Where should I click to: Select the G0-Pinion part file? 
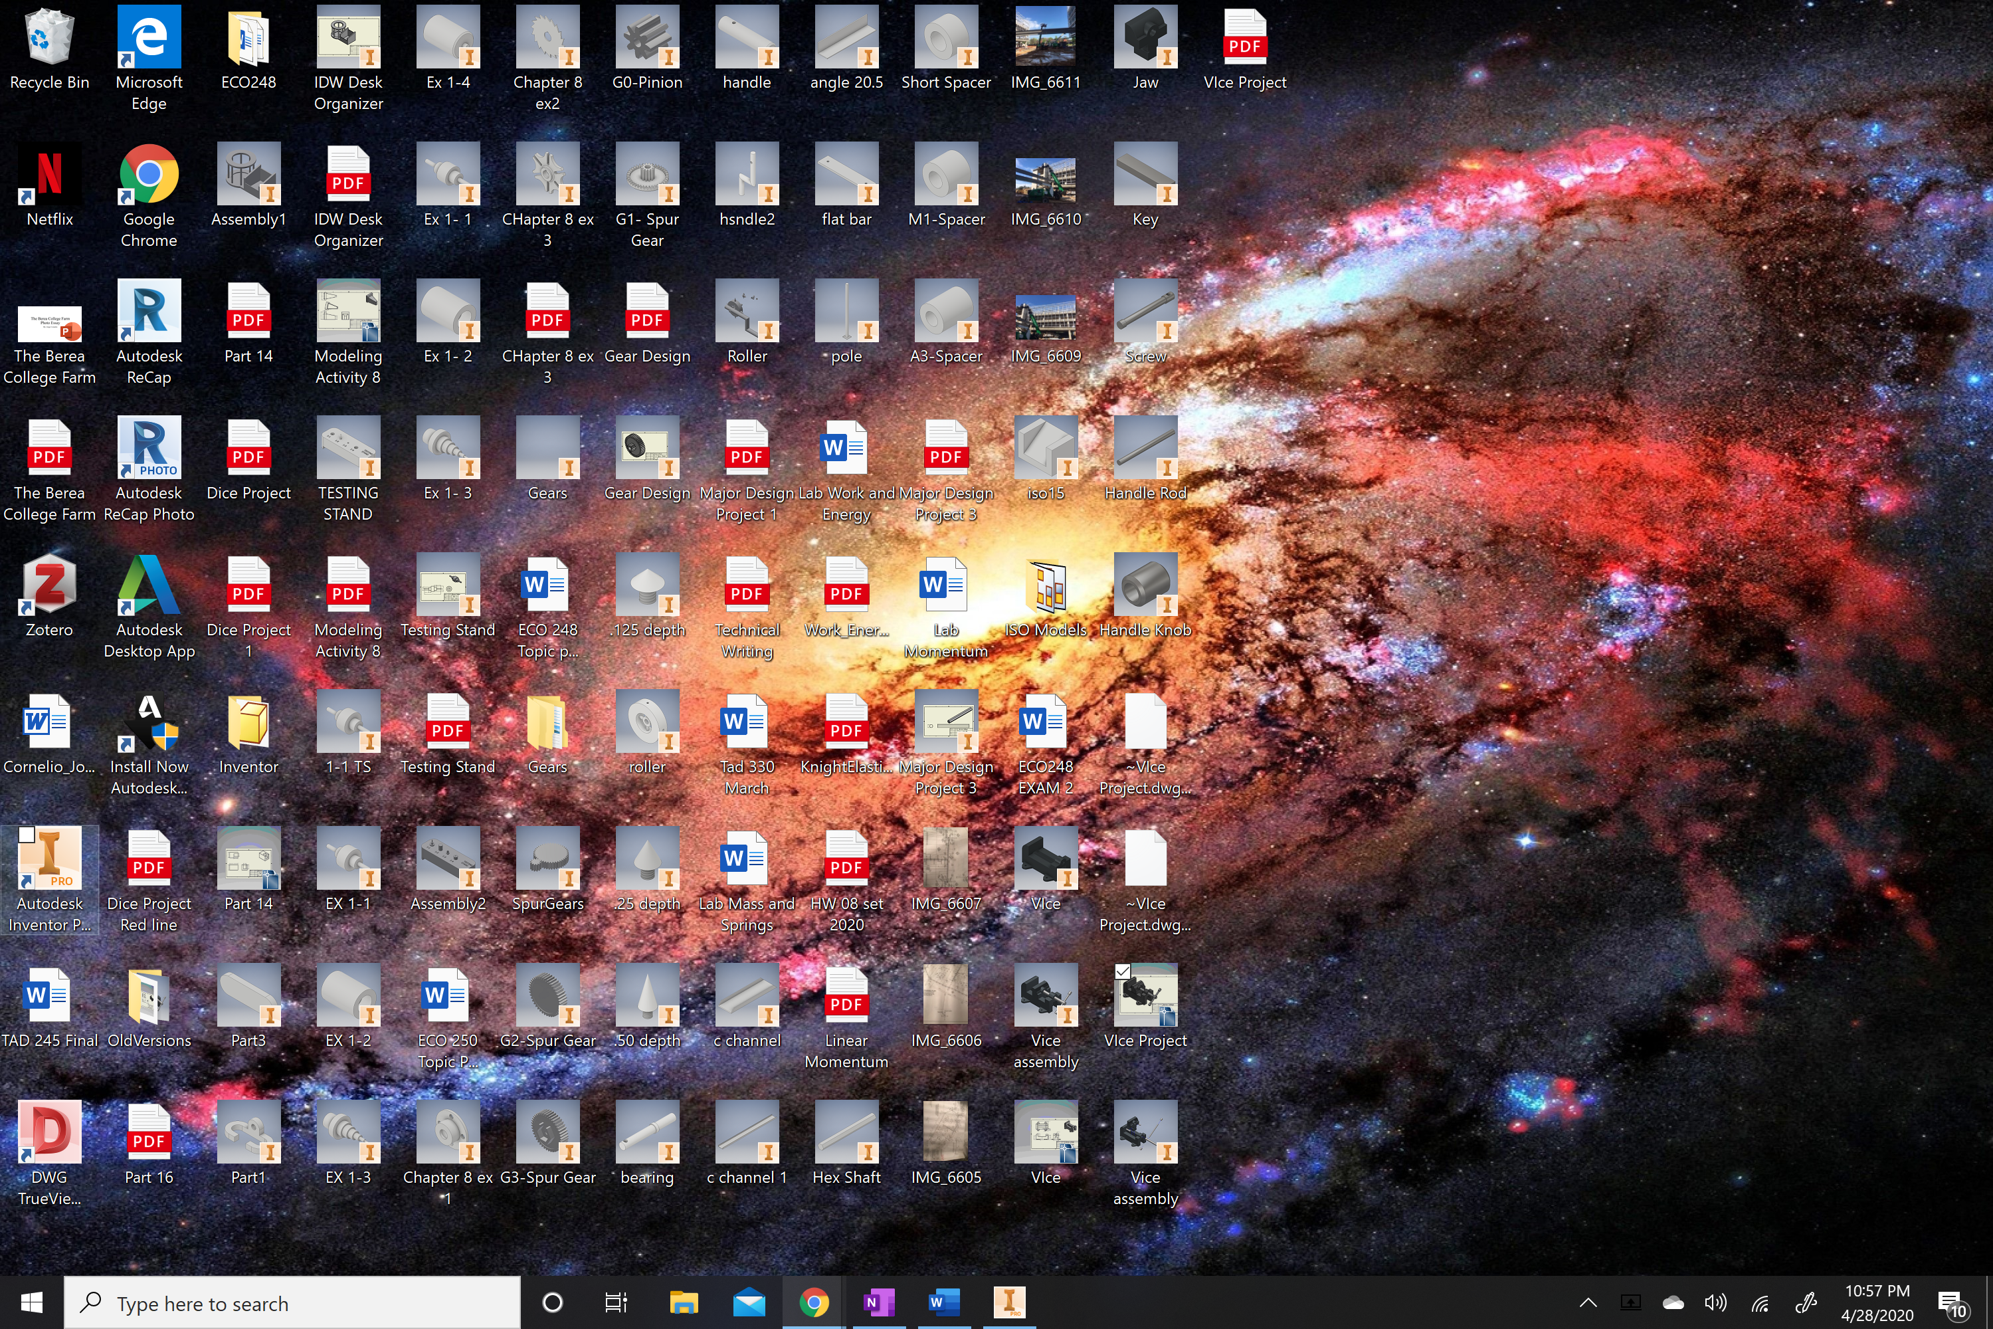[647, 49]
